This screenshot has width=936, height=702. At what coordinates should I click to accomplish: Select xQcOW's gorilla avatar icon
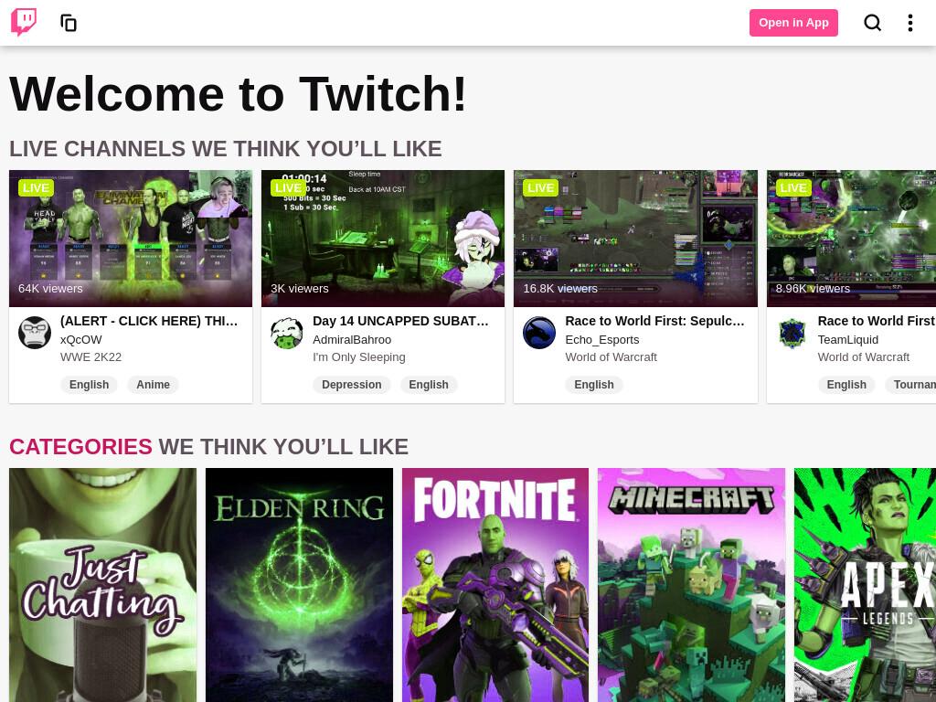click(35, 333)
